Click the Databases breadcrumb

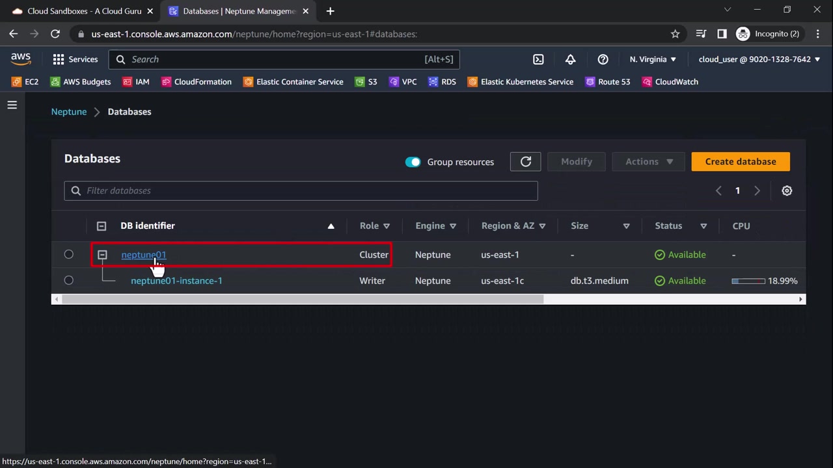point(130,112)
